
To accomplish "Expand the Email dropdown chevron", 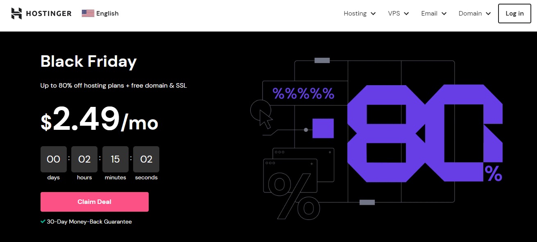I will pyautogui.click(x=444, y=14).
